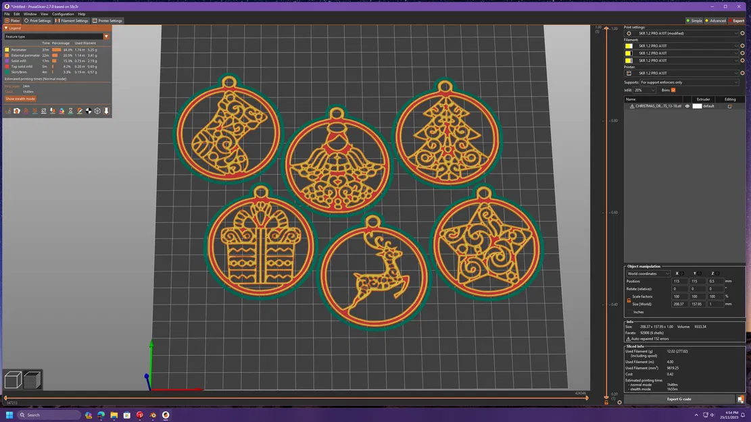Screen dimensions: 751x422
Task: Open second filament preset gear icon
Action: [742, 53]
